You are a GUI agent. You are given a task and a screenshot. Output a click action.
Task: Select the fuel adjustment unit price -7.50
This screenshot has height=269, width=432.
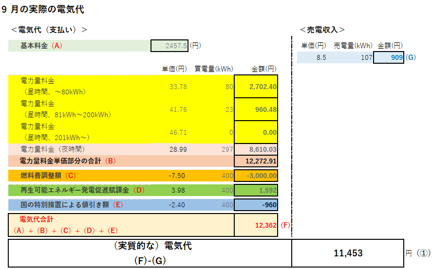(x=177, y=176)
